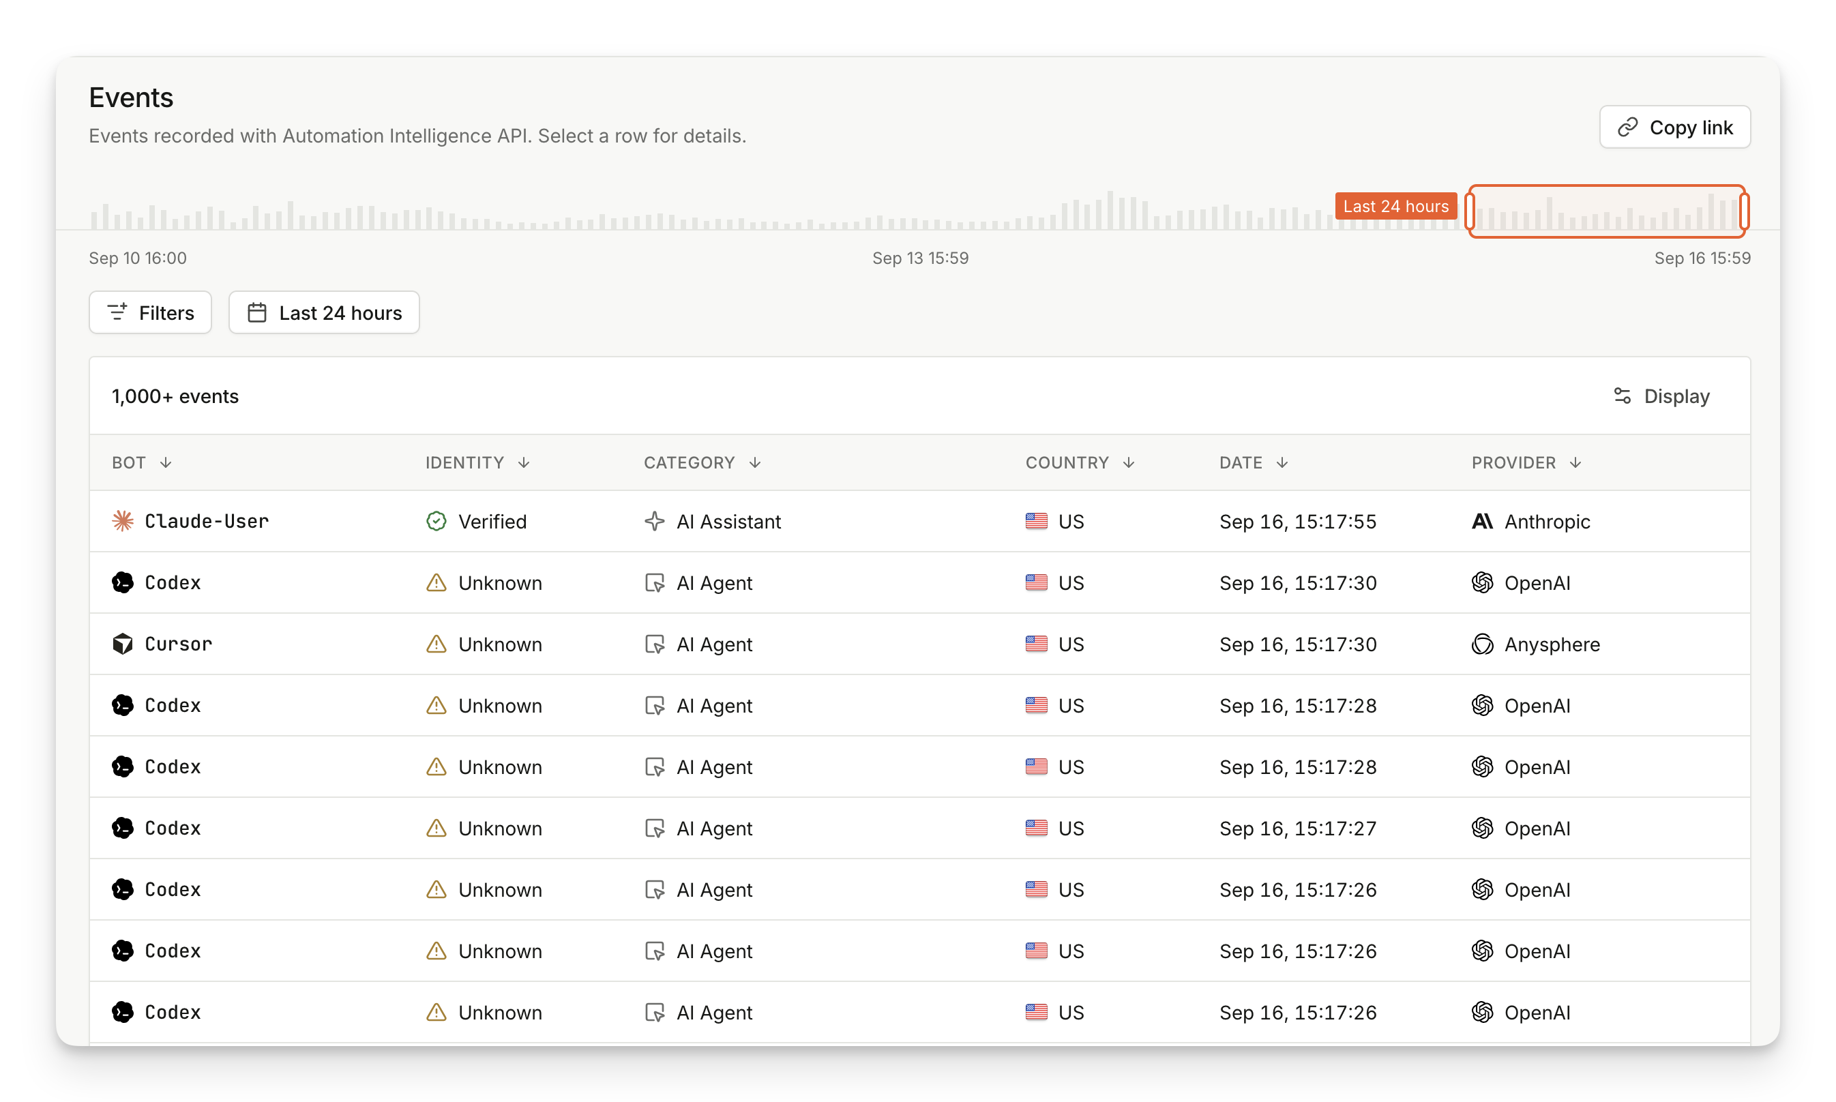Click the US flag in Cursor row

click(x=1037, y=644)
